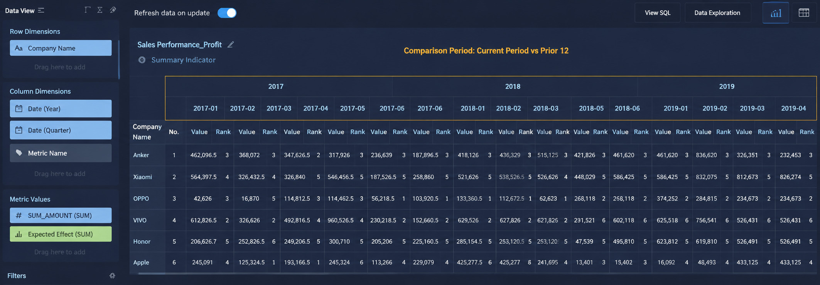Open View SQL
The height and width of the screenshot is (285, 820).
[x=658, y=13]
